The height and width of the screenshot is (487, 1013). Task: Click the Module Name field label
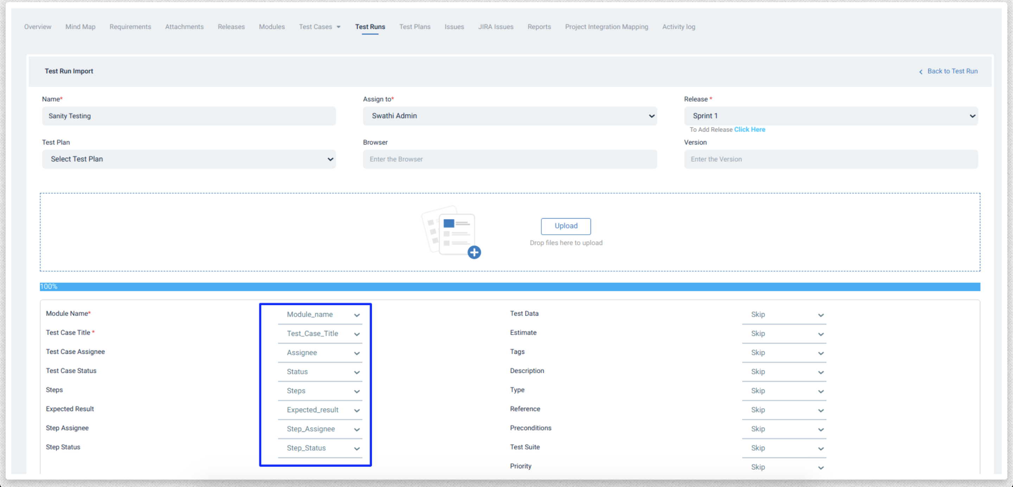[68, 313]
